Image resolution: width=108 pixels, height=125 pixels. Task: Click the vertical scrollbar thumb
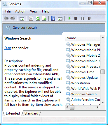[103, 72]
